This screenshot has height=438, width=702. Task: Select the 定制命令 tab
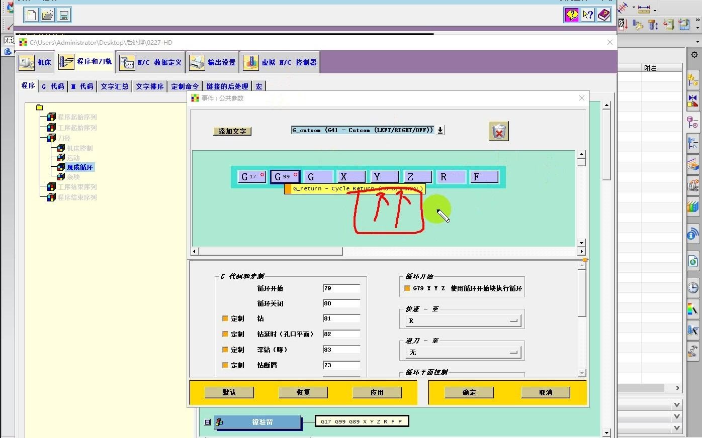click(x=185, y=86)
